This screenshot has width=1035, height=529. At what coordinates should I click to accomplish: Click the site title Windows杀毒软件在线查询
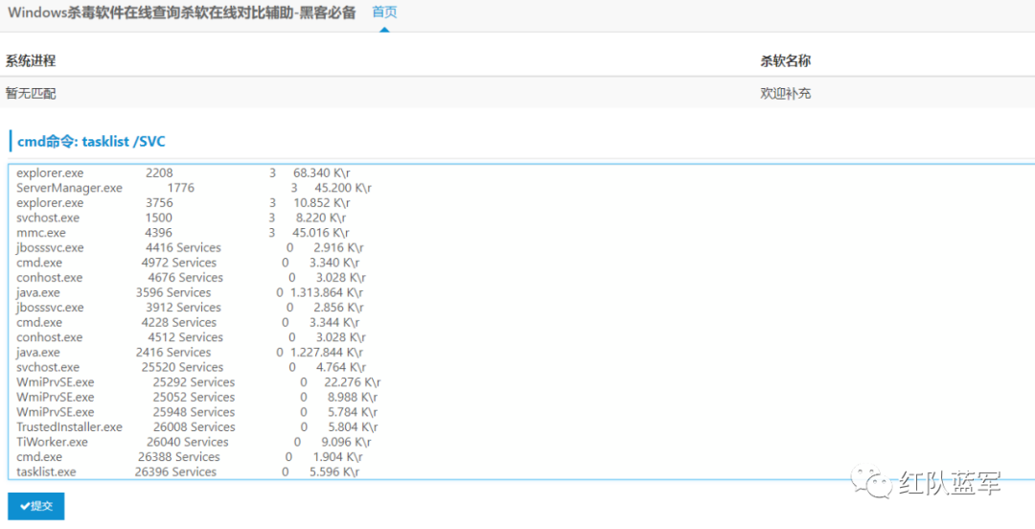point(181,12)
